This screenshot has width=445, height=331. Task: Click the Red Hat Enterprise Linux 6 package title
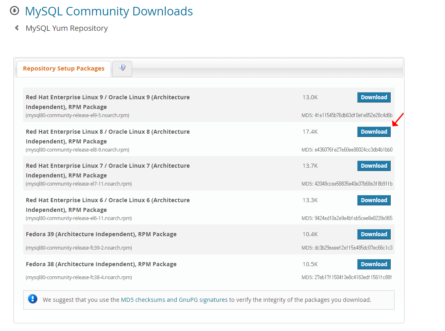pyautogui.click(x=107, y=205)
